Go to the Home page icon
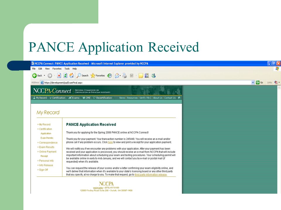The image size is (281, 210). pos(71,76)
